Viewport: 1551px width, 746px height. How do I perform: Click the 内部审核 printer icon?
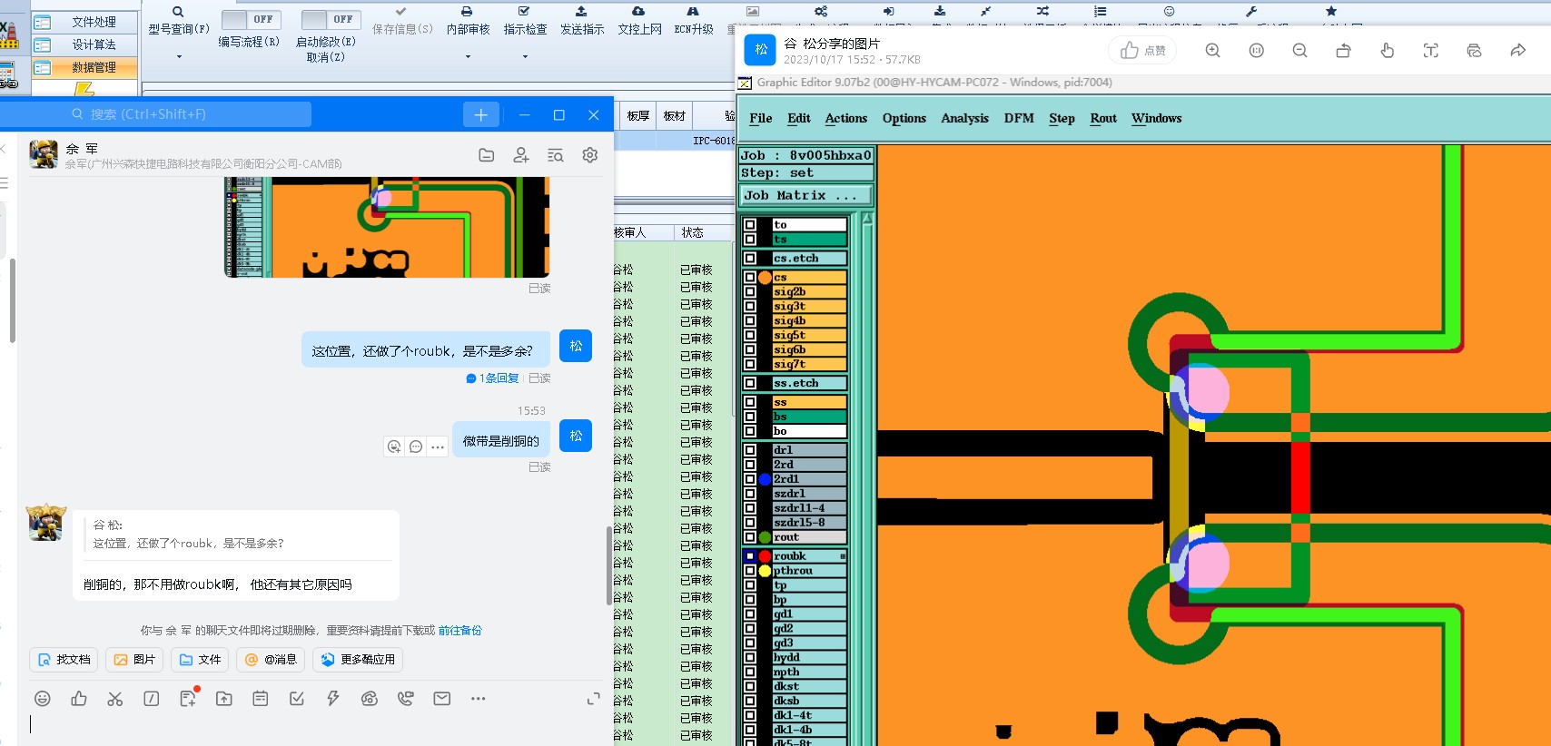467,12
